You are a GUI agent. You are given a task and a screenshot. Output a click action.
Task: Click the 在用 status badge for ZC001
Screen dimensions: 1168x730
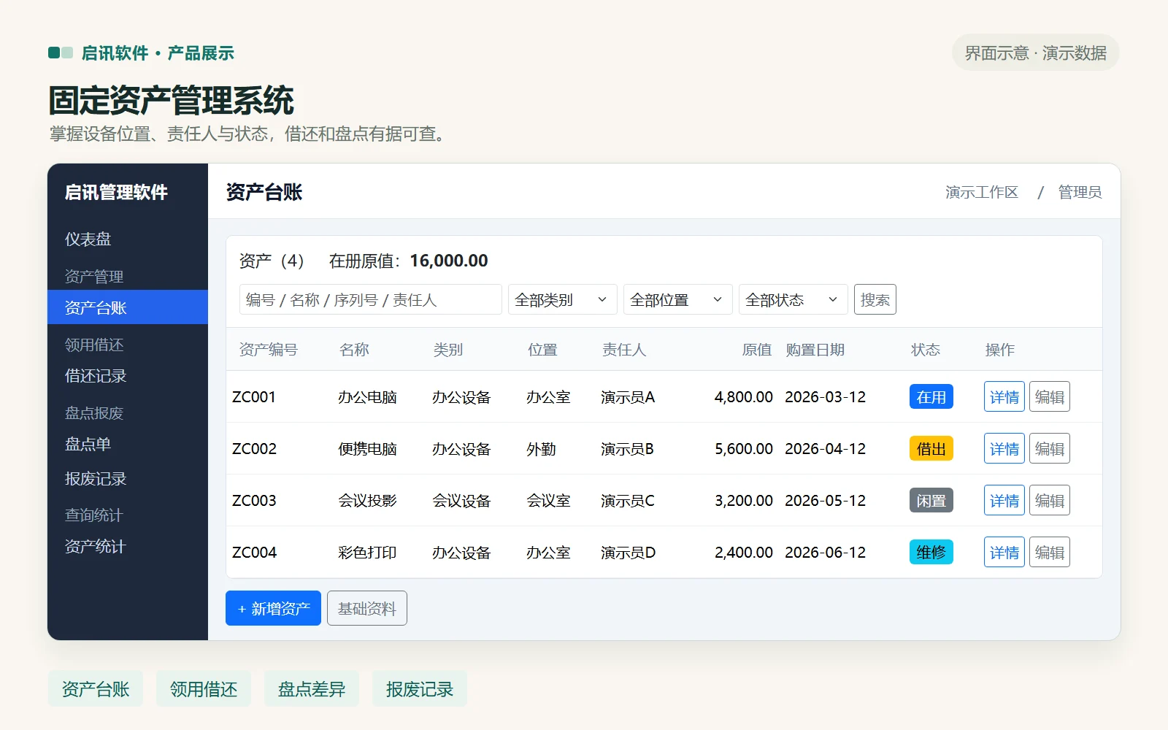[931, 396]
